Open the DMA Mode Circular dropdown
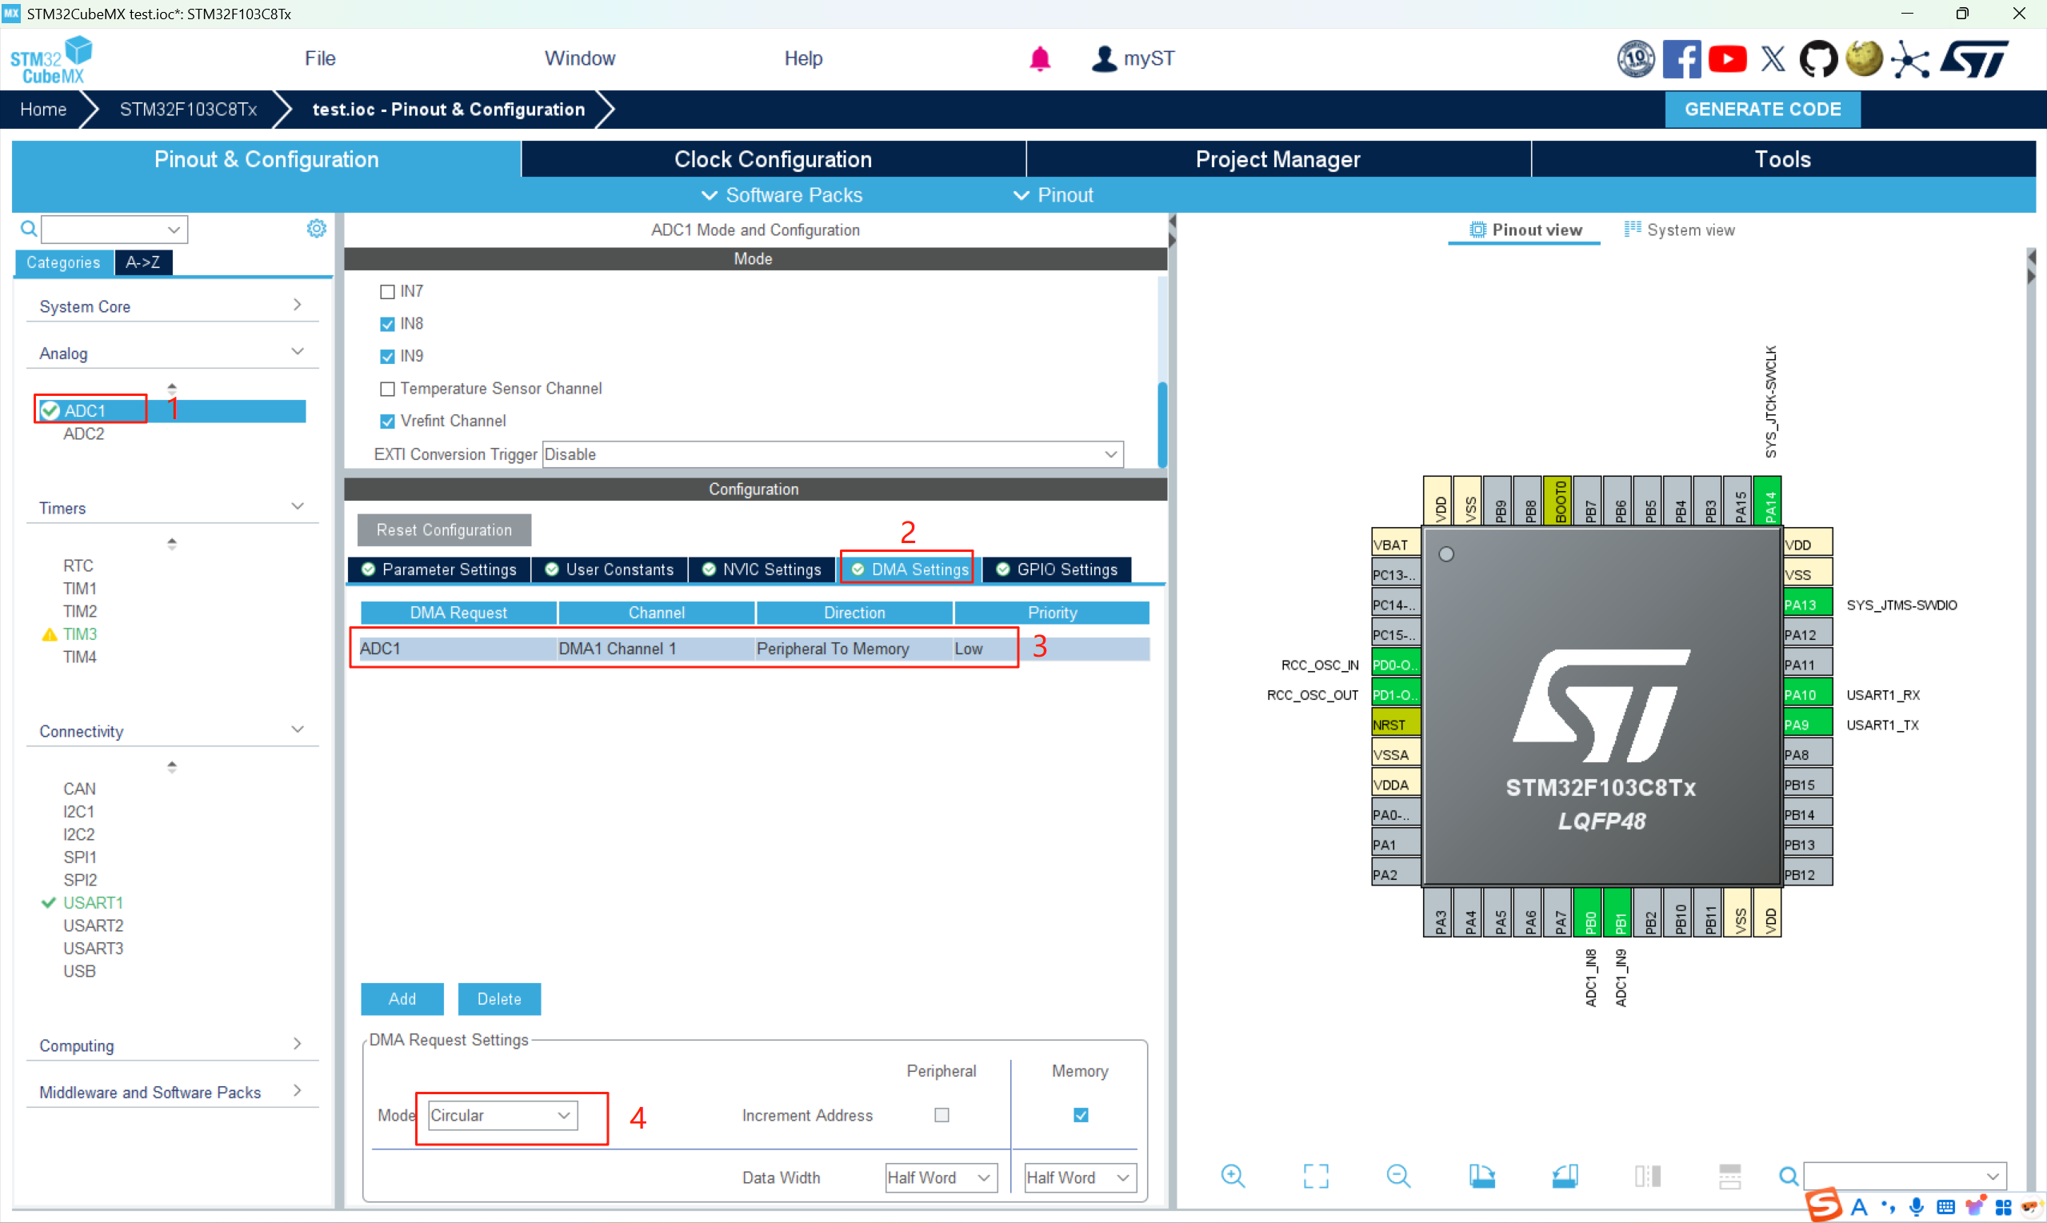Screen dimensions: 2047x1223 coord(502,1115)
